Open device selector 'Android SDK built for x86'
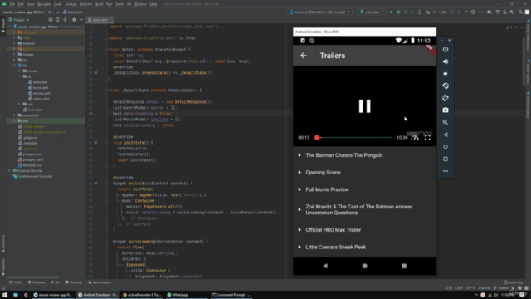The image size is (531, 299). click(x=320, y=12)
